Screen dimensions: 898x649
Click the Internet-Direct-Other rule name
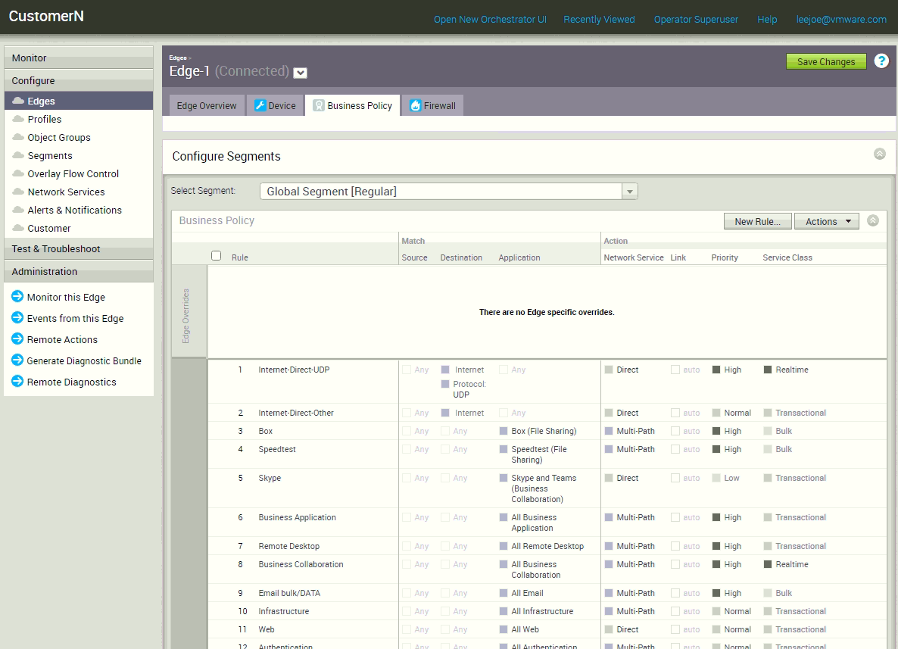(x=296, y=413)
